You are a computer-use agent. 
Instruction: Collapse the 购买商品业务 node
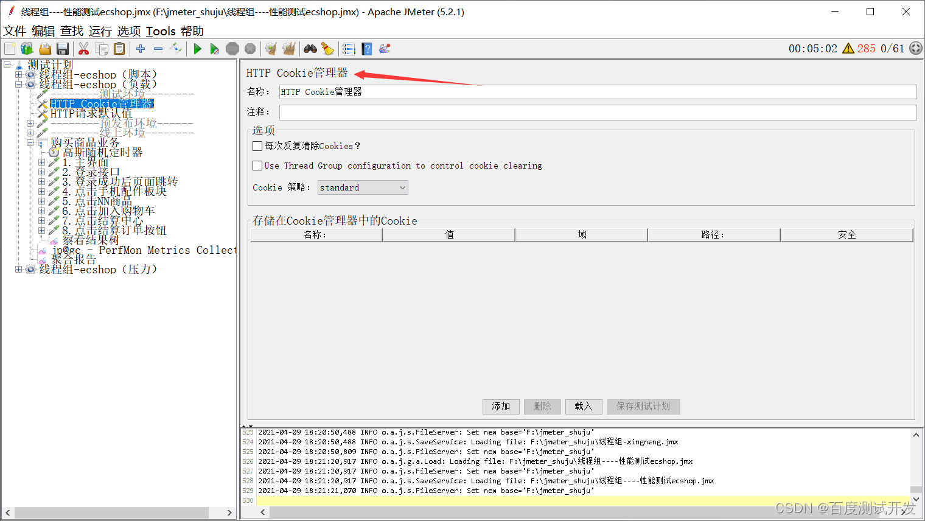tap(30, 142)
